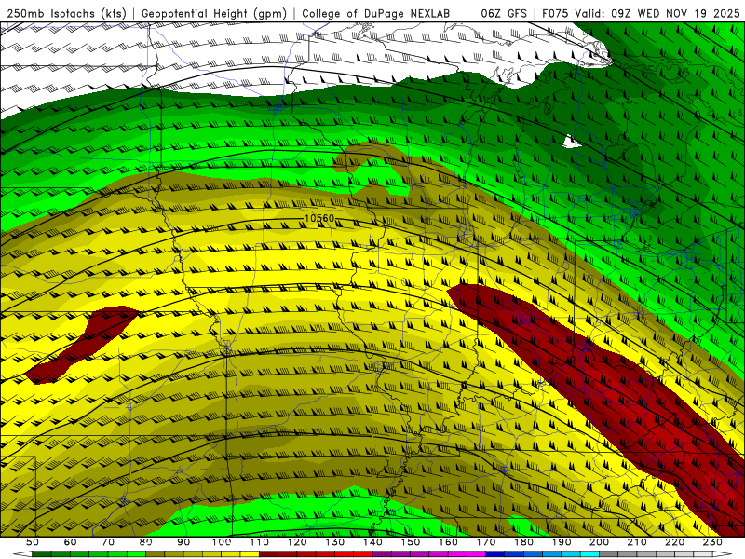This screenshot has width=745, height=559.
Task: Click the 120 knot scale label
Action: (297, 542)
